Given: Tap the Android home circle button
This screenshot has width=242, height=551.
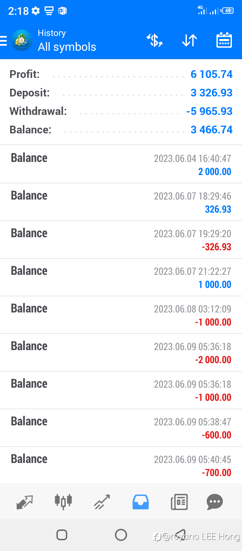Looking at the screenshot, I should click(121, 535).
